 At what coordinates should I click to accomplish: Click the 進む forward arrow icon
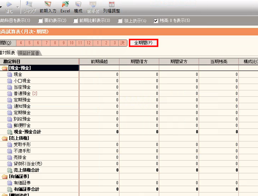coord(9,5)
